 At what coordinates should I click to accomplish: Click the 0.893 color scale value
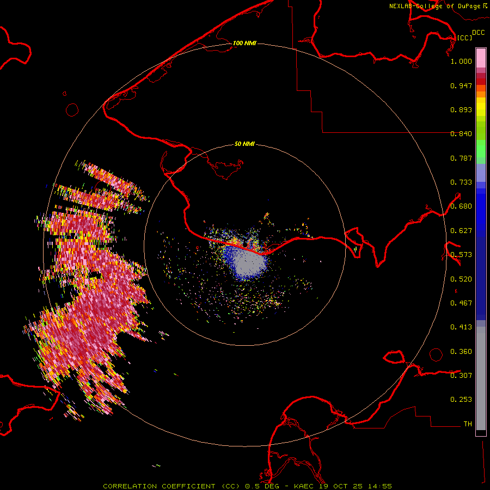click(461, 109)
